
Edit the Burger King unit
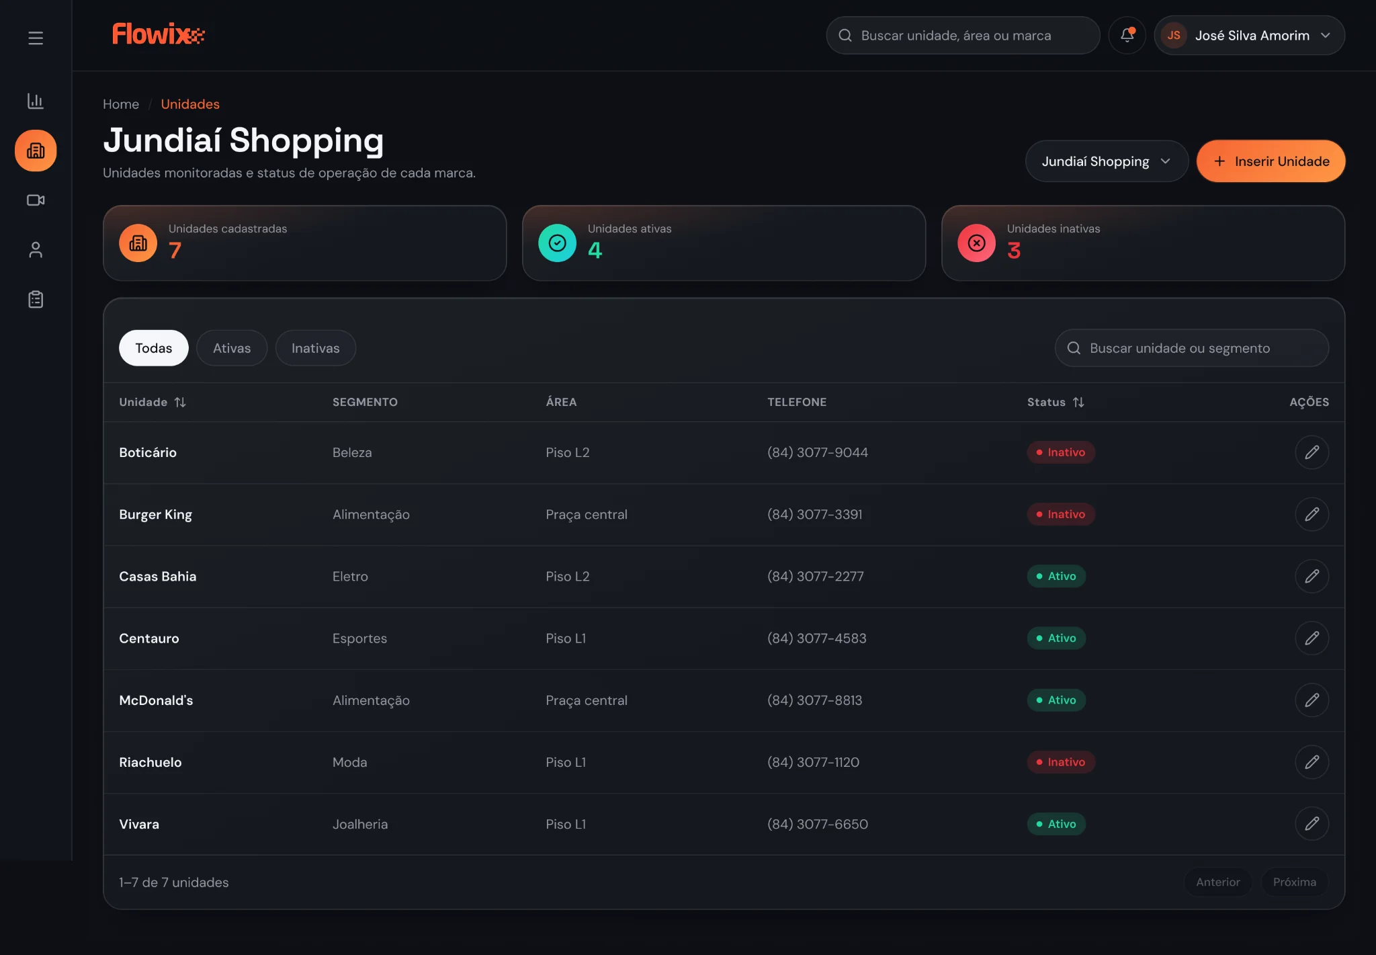click(1311, 514)
